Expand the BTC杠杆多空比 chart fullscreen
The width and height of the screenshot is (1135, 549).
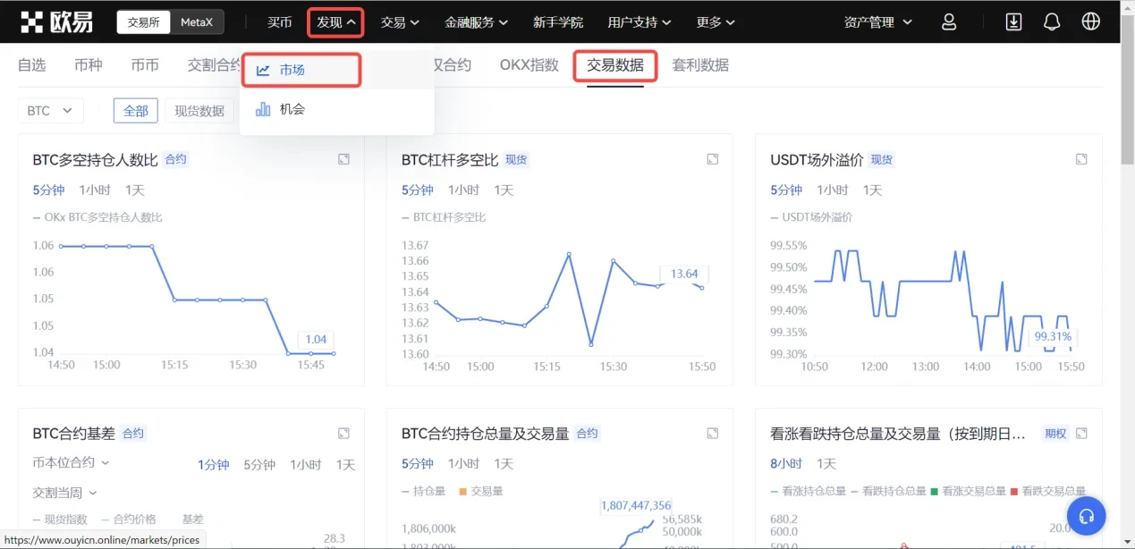[713, 159]
